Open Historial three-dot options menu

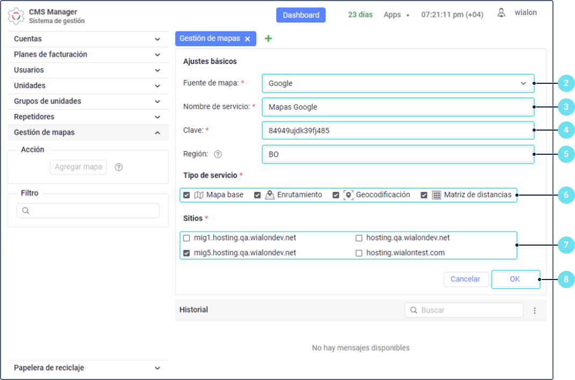point(535,311)
